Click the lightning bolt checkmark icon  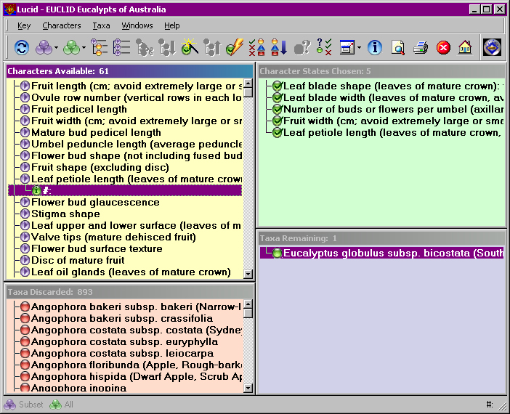(235, 47)
